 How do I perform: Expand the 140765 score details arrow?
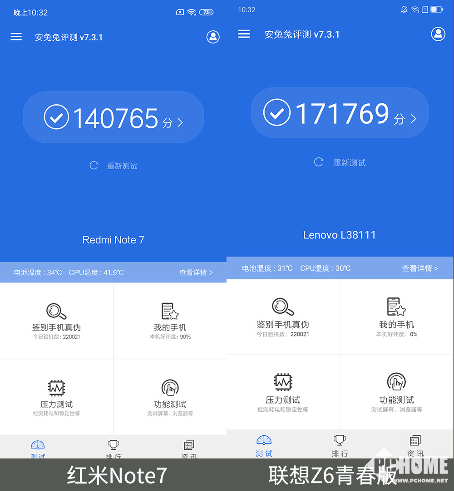tap(180, 122)
